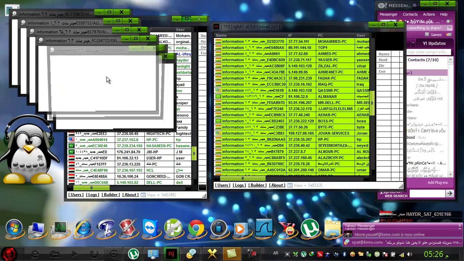
Task: Select the JOVAN-SERVICES row
Action: (x=292, y=133)
